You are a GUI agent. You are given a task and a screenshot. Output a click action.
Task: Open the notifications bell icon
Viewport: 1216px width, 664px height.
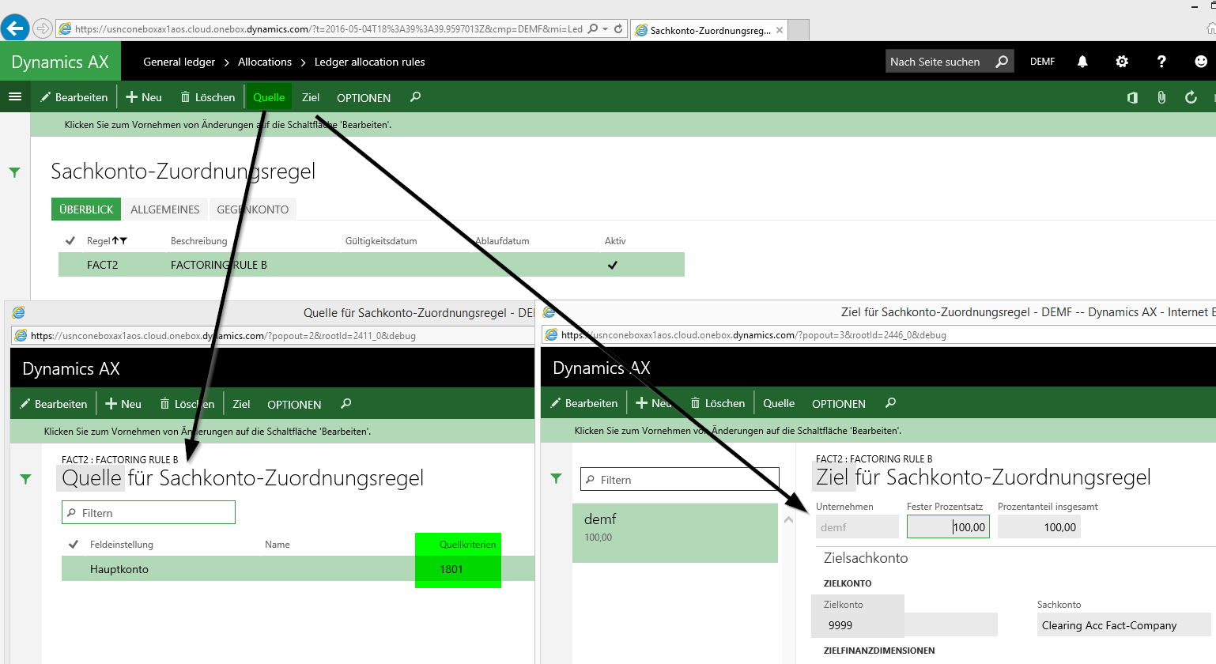click(x=1082, y=62)
